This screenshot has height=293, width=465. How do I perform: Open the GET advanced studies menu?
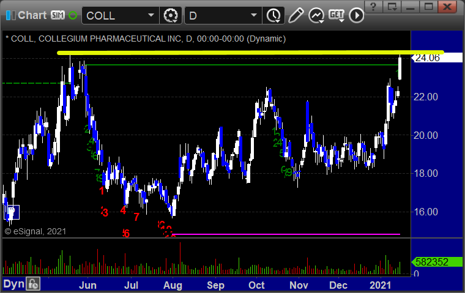click(337, 15)
